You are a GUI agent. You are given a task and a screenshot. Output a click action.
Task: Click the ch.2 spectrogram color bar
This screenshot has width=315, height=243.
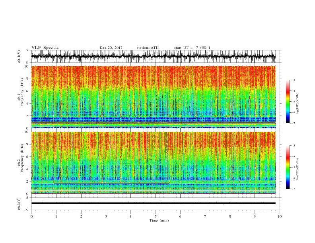click(288, 167)
